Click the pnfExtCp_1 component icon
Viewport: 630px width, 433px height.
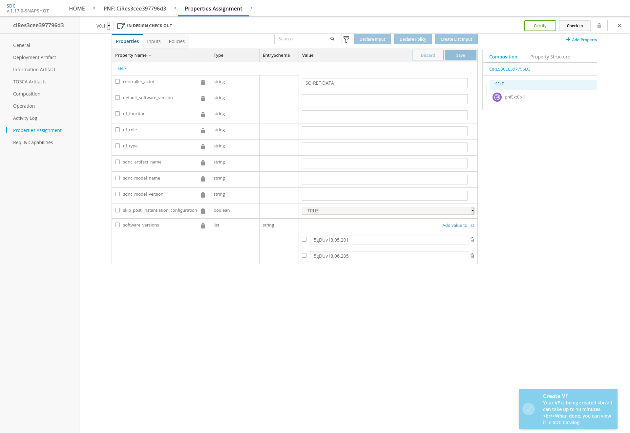(497, 97)
